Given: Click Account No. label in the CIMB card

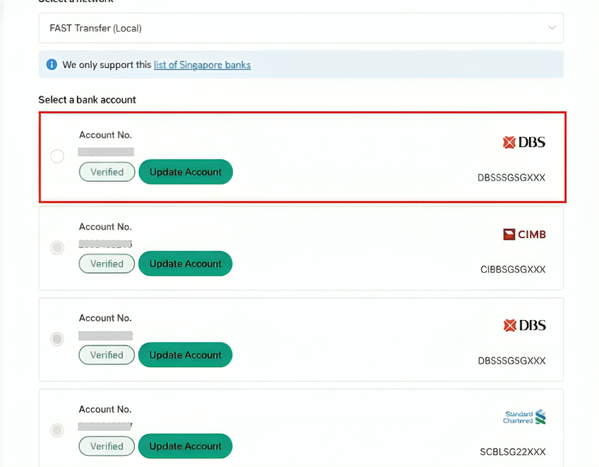Looking at the screenshot, I should [105, 227].
